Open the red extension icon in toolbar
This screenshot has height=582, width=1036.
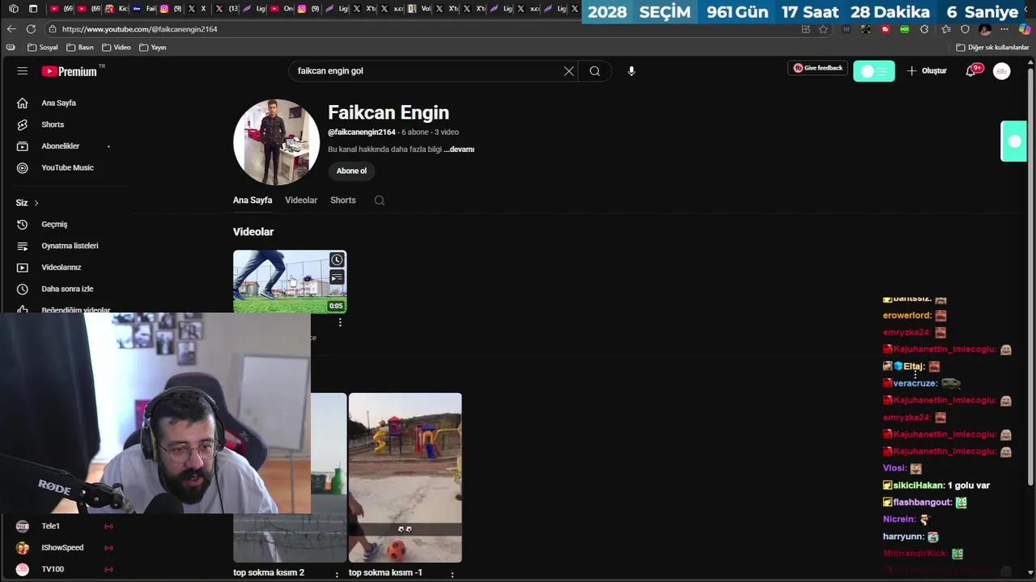885,29
